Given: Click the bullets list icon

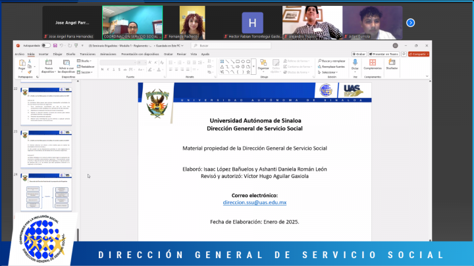Looking at the screenshot, I should click(x=171, y=62).
